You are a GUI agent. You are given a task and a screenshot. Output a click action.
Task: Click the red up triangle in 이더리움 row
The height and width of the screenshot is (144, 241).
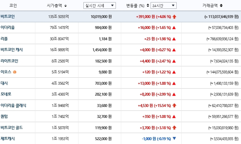click(174, 28)
